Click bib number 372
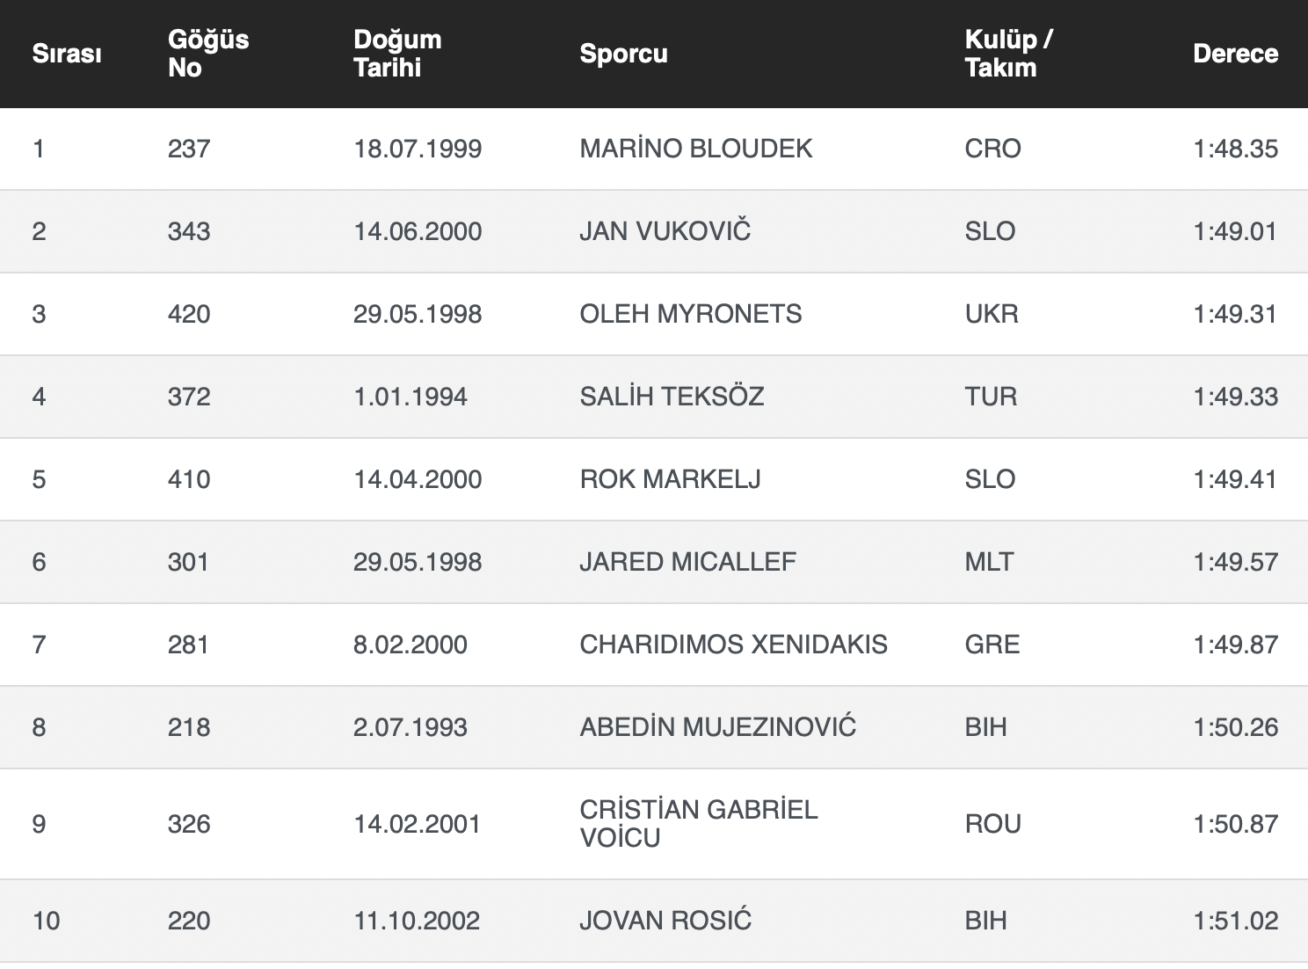 point(189,397)
